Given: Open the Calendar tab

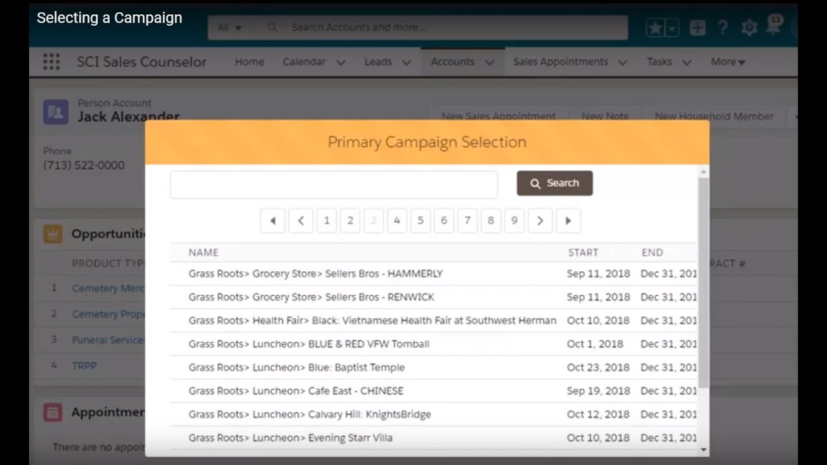Looking at the screenshot, I should (x=304, y=62).
